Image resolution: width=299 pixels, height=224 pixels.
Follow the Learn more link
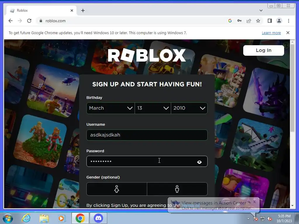(271, 33)
